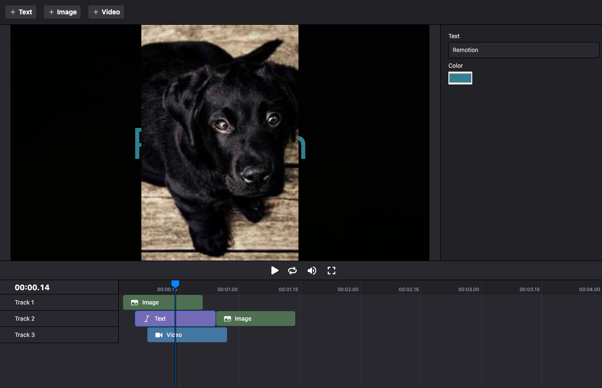Select the Track 1 label
This screenshot has height=388, width=602.
tap(24, 303)
